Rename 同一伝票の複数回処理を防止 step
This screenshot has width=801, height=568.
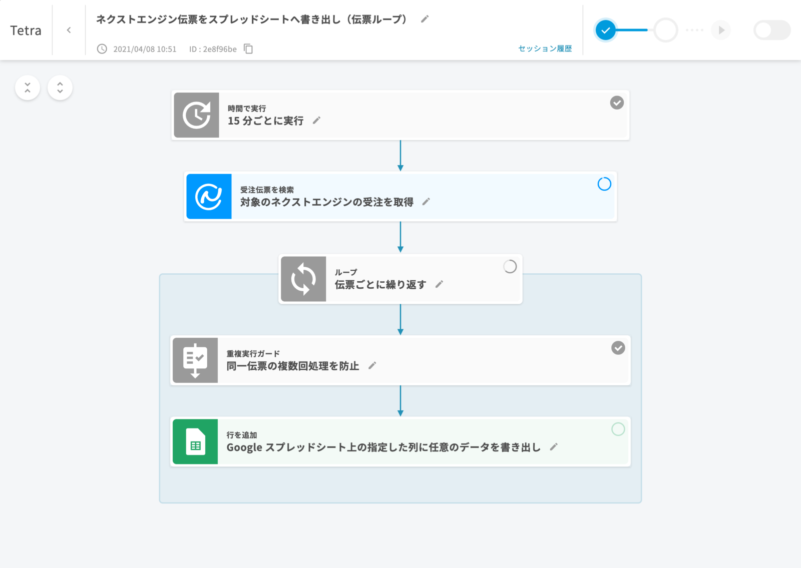click(372, 366)
